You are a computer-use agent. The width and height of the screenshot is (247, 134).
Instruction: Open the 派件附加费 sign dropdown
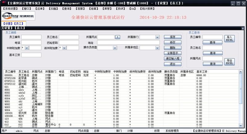(x=64, y=48)
